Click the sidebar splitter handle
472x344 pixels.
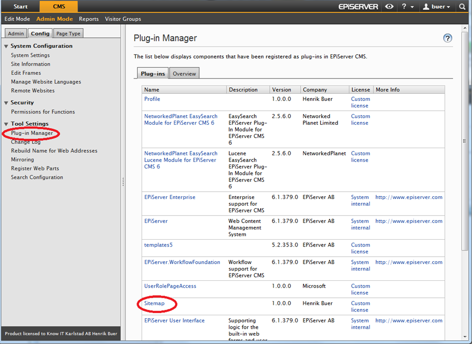click(x=123, y=182)
